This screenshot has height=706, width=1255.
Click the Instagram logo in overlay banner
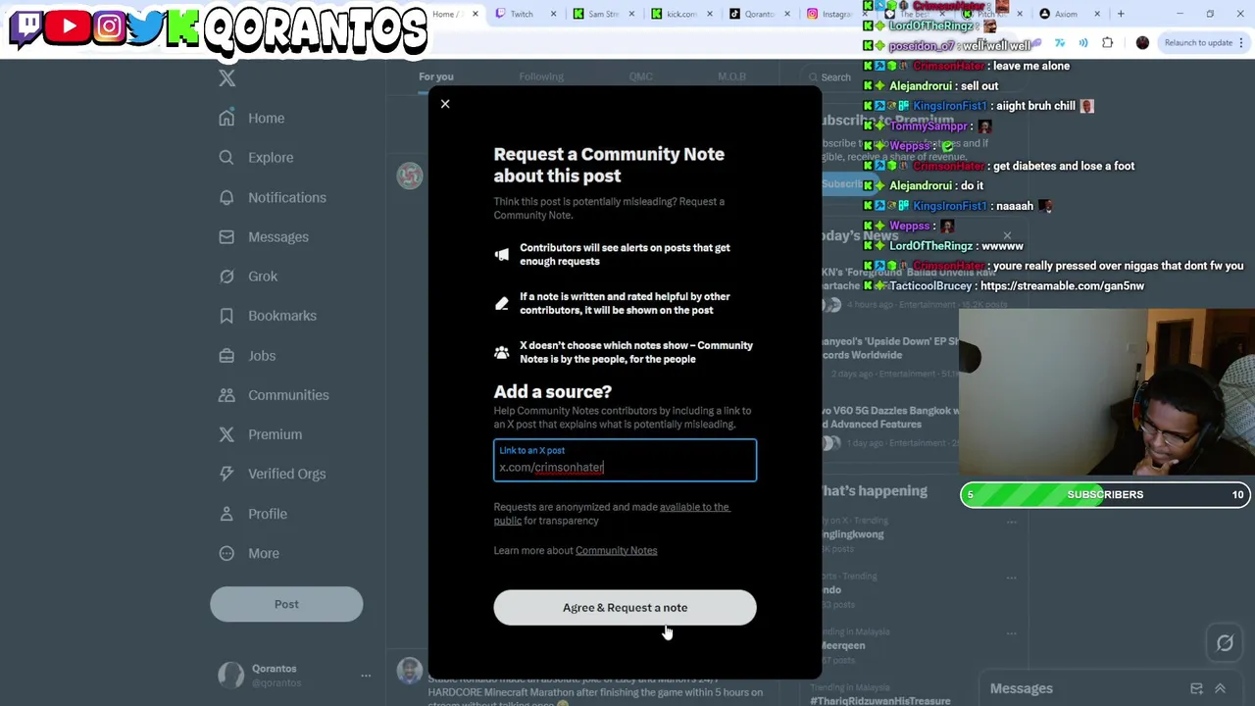(109, 26)
